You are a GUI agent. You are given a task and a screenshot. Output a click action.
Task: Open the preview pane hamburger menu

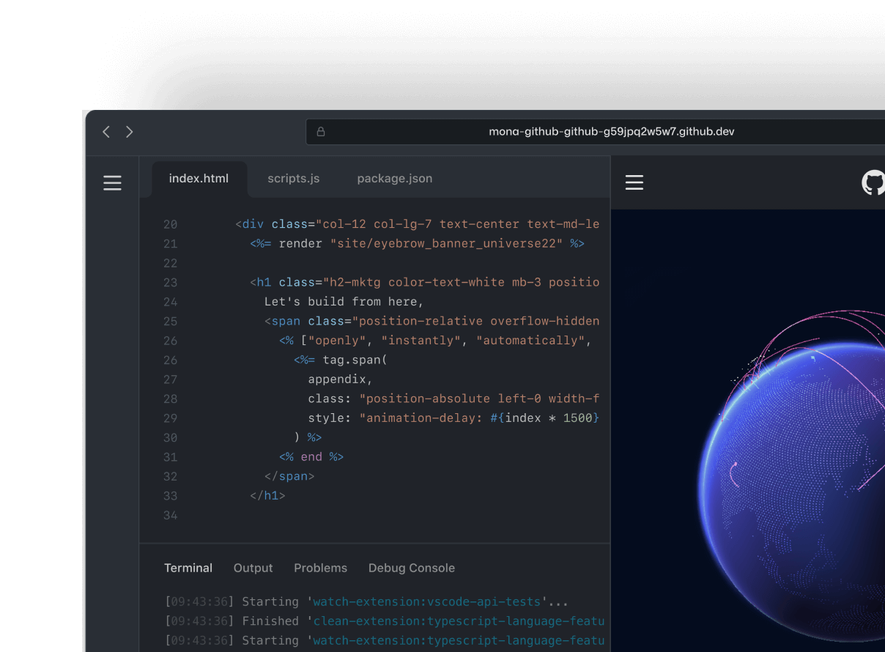pos(634,182)
